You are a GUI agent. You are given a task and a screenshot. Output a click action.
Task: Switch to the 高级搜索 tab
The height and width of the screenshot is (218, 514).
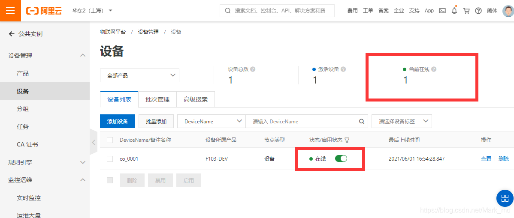pyautogui.click(x=196, y=99)
